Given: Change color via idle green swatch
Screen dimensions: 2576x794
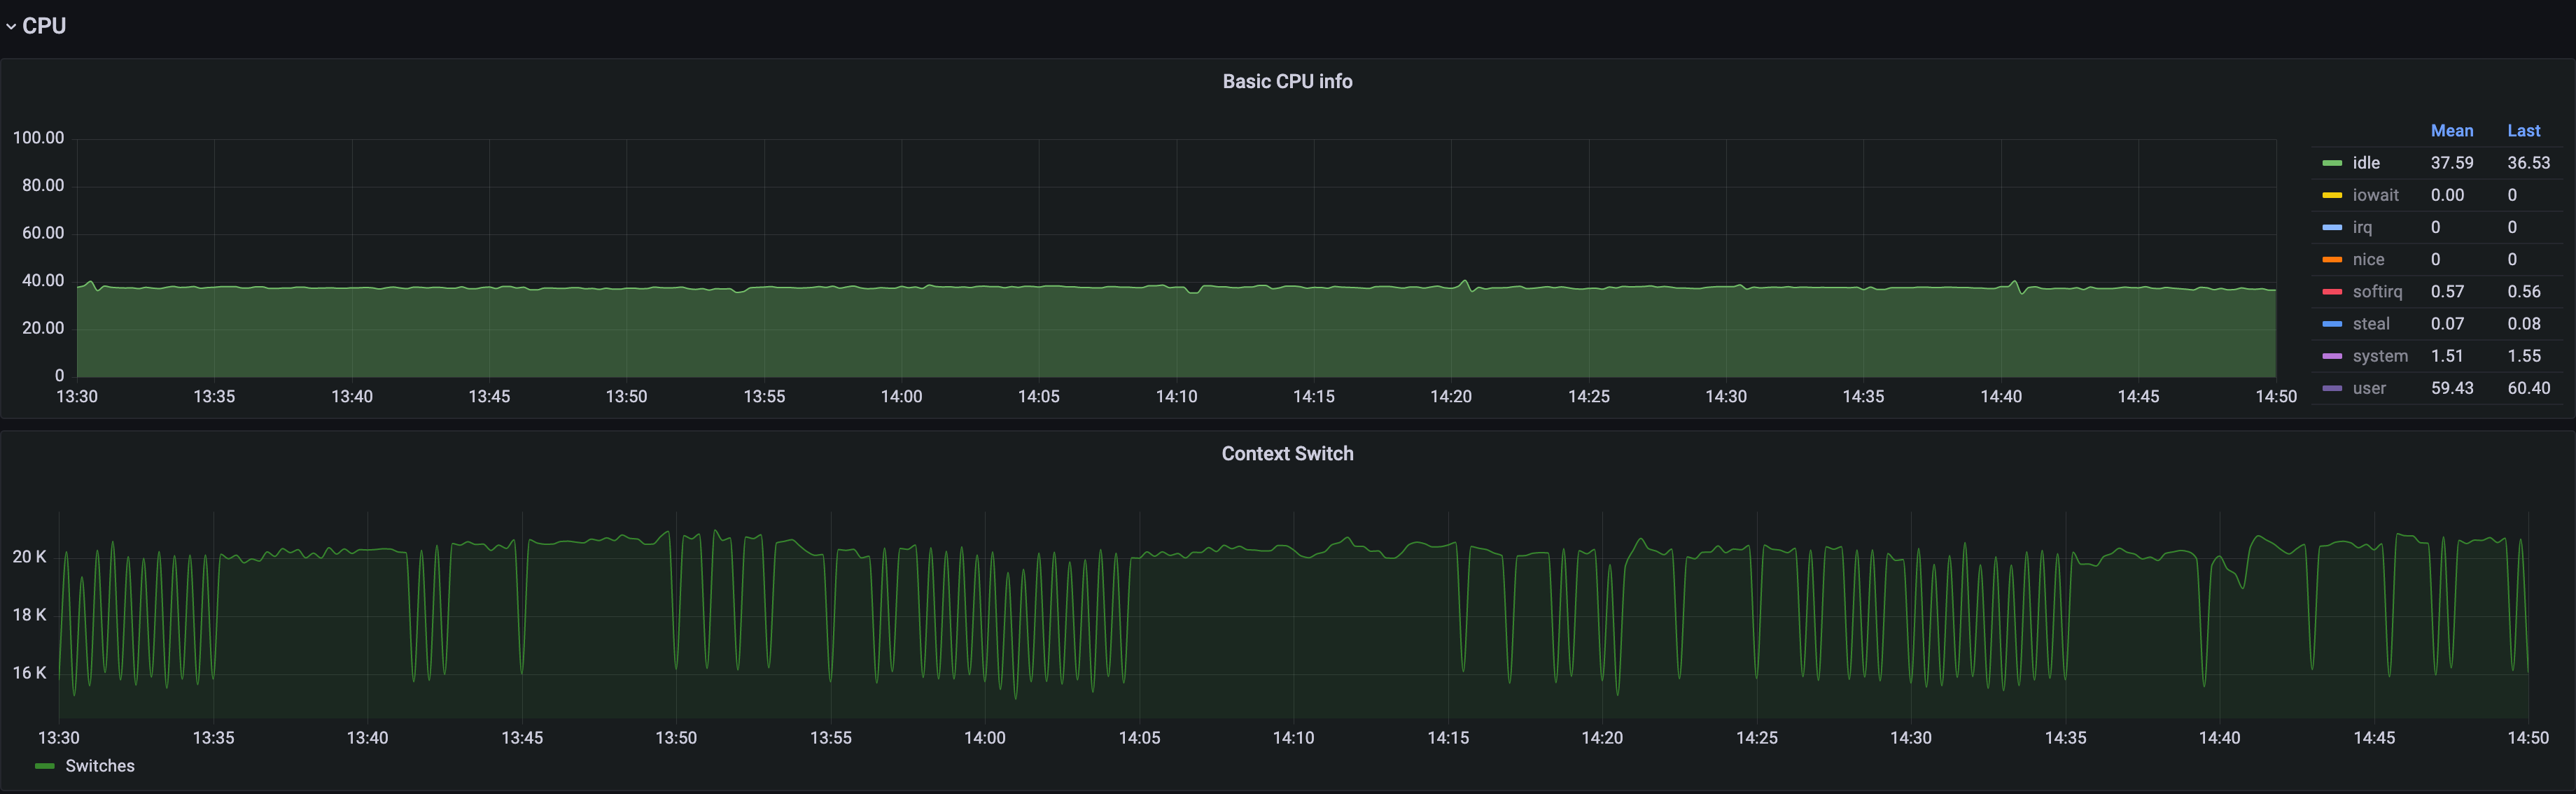Looking at the screenshot, I should pos(2332,163).
